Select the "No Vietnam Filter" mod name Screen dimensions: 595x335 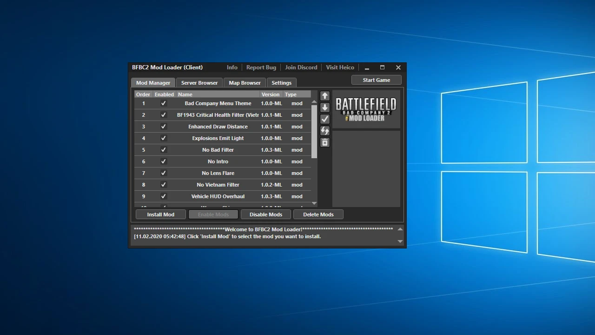[x=218, y=185]
